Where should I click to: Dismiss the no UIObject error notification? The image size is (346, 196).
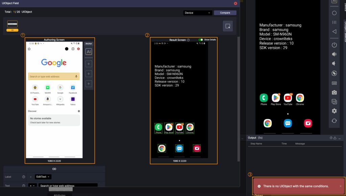(341, 186)
